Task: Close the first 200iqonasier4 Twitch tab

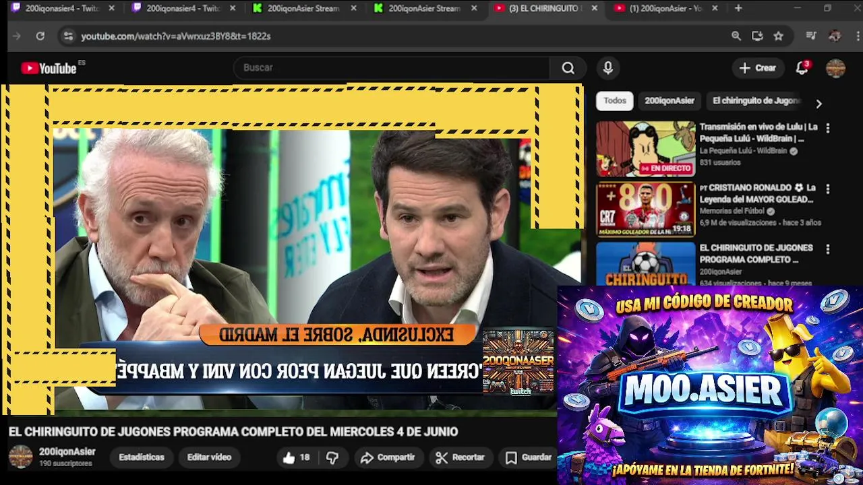Action: [x=111, y=8]
